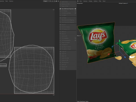Select the small rectangular UV strip island
The image size is (136, 102).
3,65
